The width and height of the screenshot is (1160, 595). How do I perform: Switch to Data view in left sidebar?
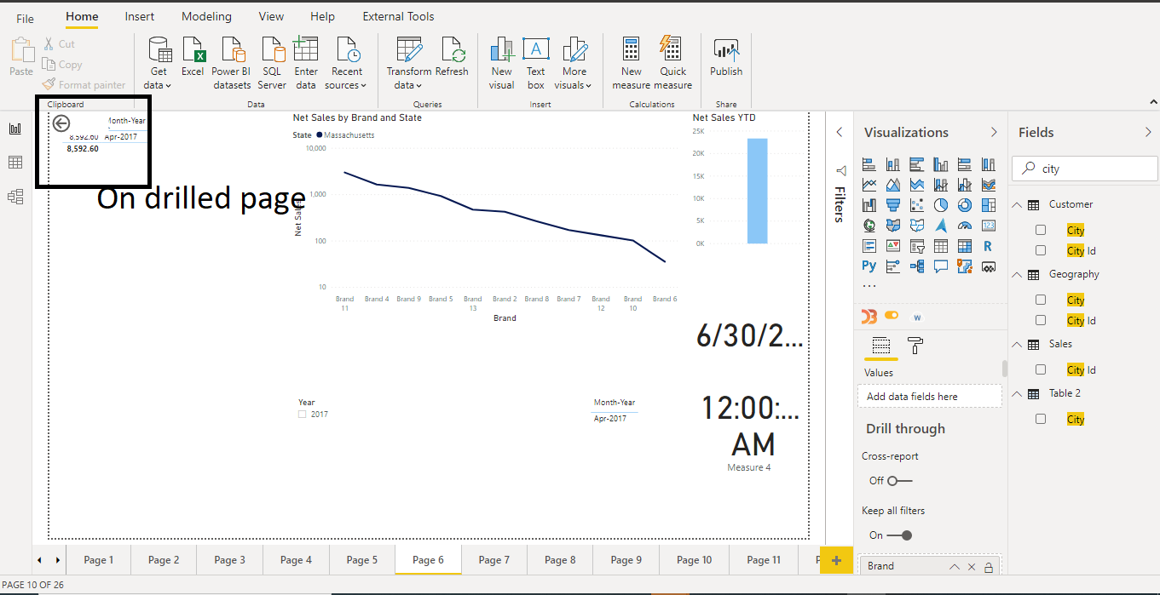click(x=15, y=163)
